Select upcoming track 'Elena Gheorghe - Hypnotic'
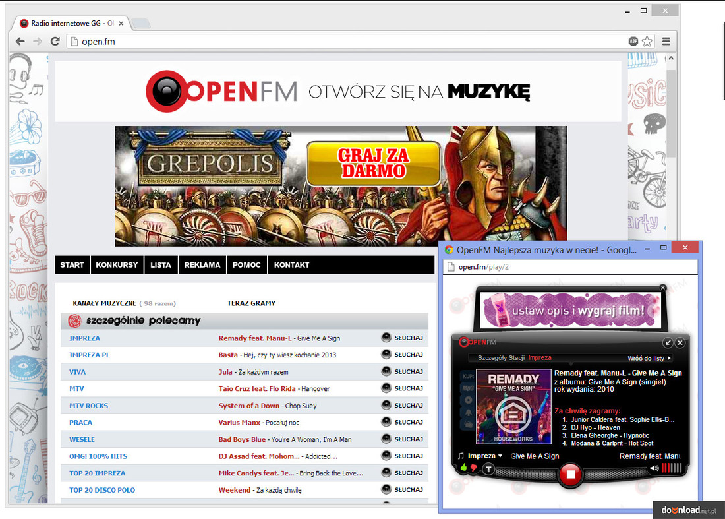This screenshot has width=725, height=519. [x=610, y=436]
